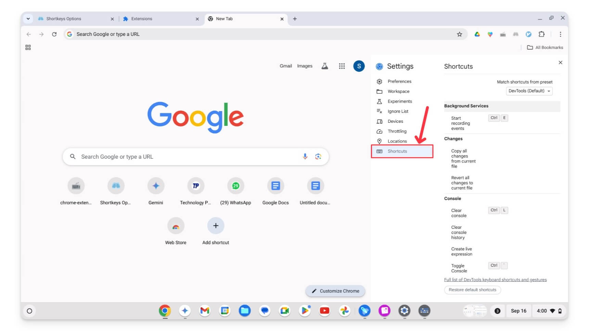589x331 pixels.
Task: Open the status tray showing 4:00
Action: [x=549, y=311]
